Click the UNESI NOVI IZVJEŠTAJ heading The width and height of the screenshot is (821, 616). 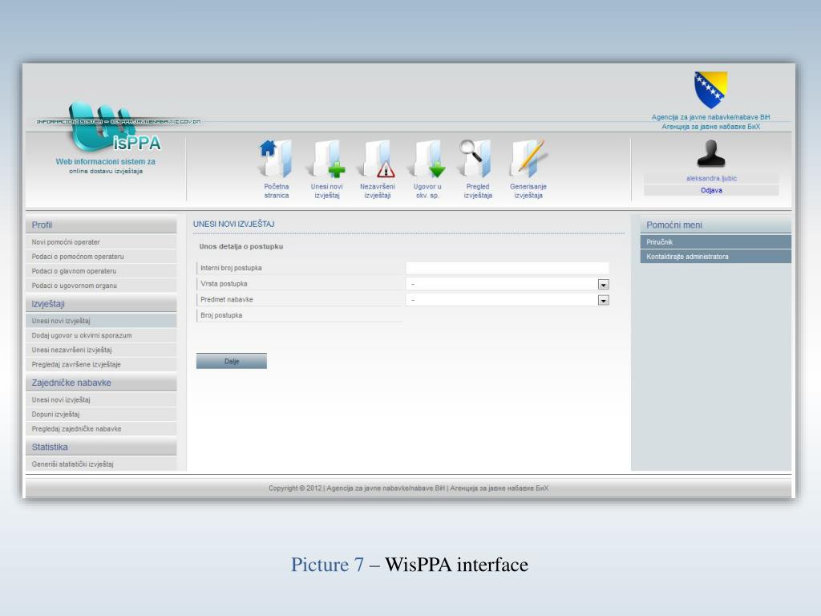pos(233,224)
